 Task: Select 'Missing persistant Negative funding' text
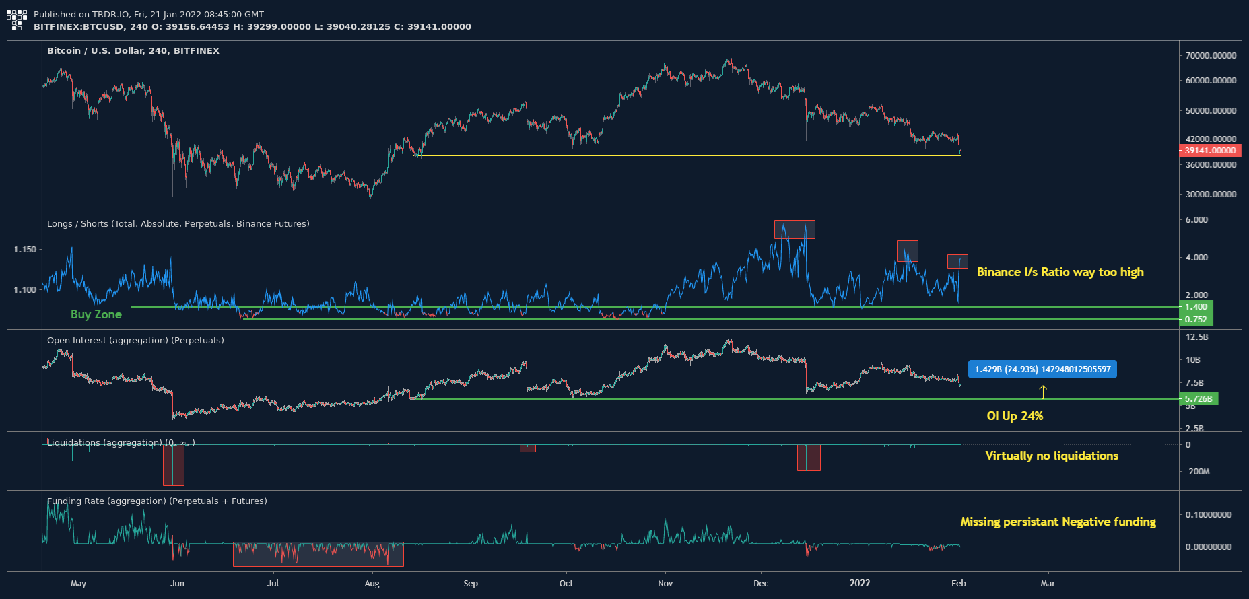tap(1058, 522)
